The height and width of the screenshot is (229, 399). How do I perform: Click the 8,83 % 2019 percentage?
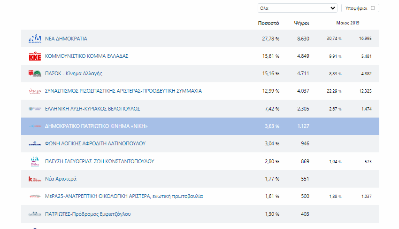(x=335, y=74)
